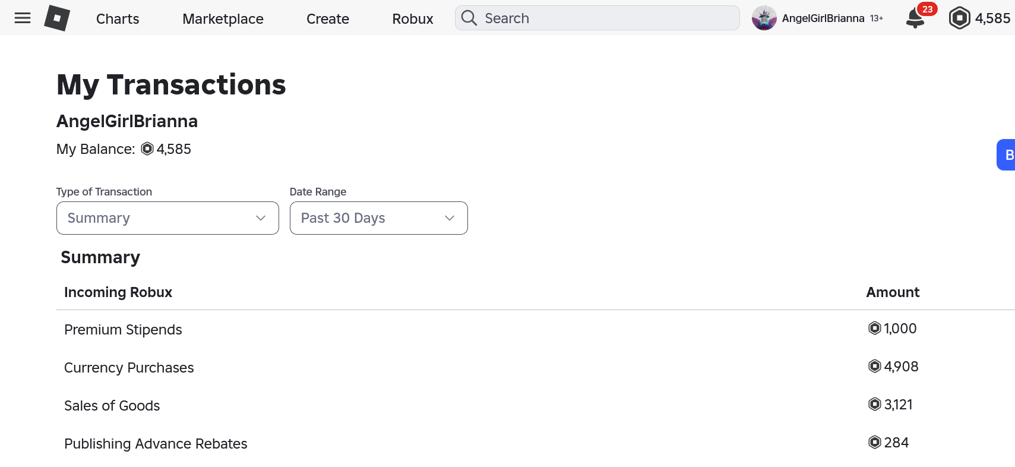This screenshot has width=1015, height=467.
Task: Open notifications bell with 23 alerts
Action: [x=915, y=18]
